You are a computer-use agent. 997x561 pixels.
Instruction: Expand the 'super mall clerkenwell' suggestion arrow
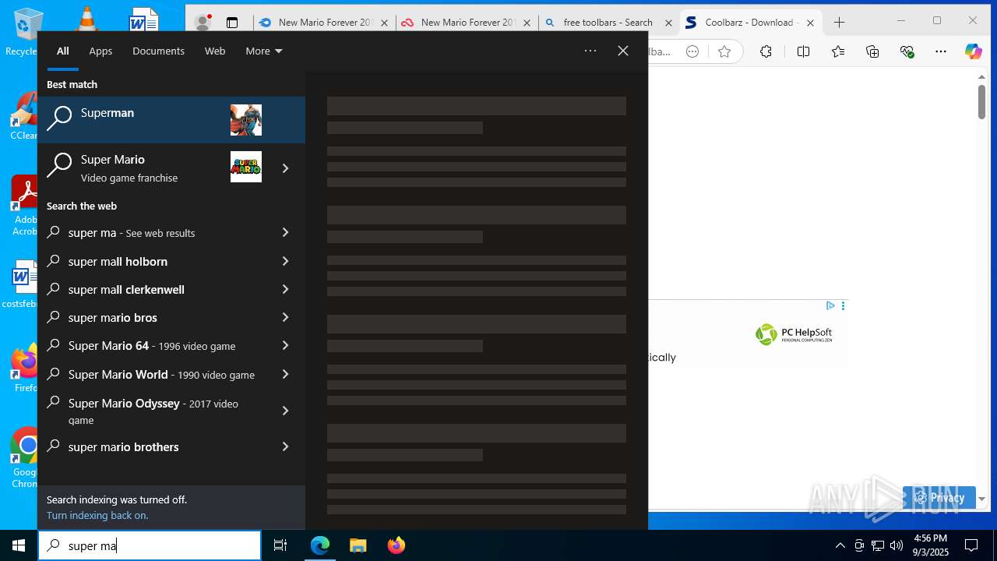[285, 289]
